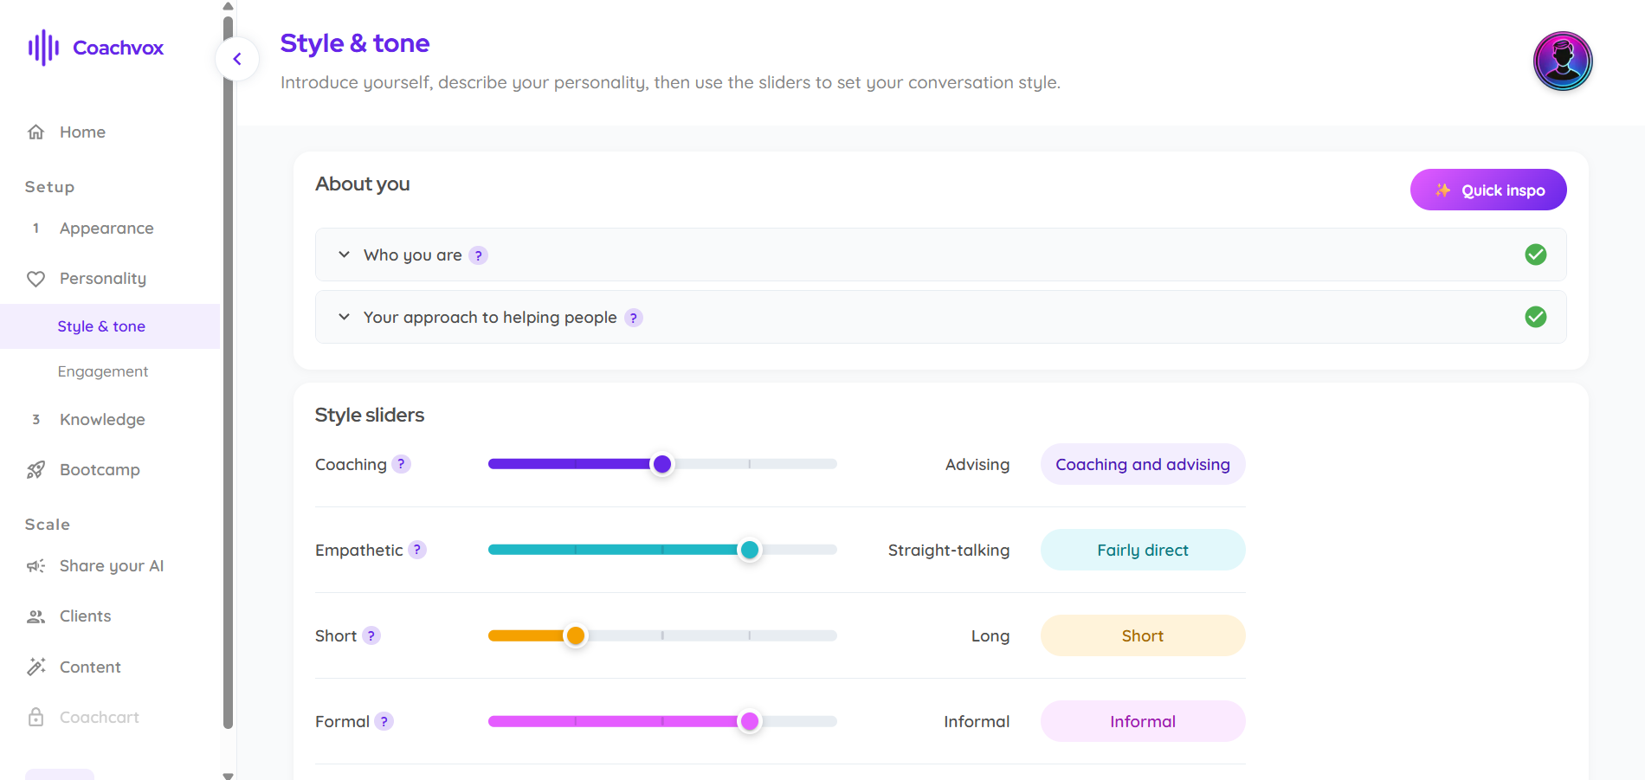The width and height of the screenshot is (1645, 780).
Task: Open Appearance setup step
Action: pyautogui.click(x=106, y=229)
